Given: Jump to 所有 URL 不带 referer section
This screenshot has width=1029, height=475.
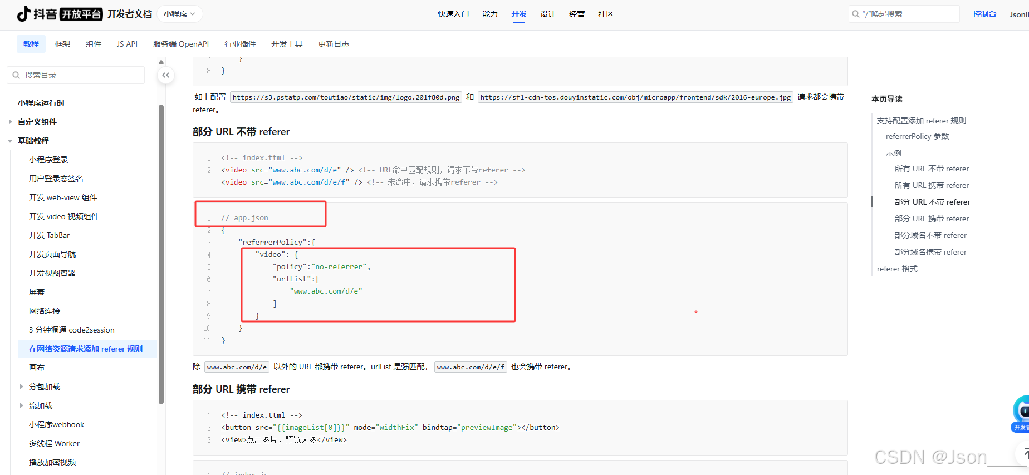Looking at the screenshot, I should pos(932,169).
